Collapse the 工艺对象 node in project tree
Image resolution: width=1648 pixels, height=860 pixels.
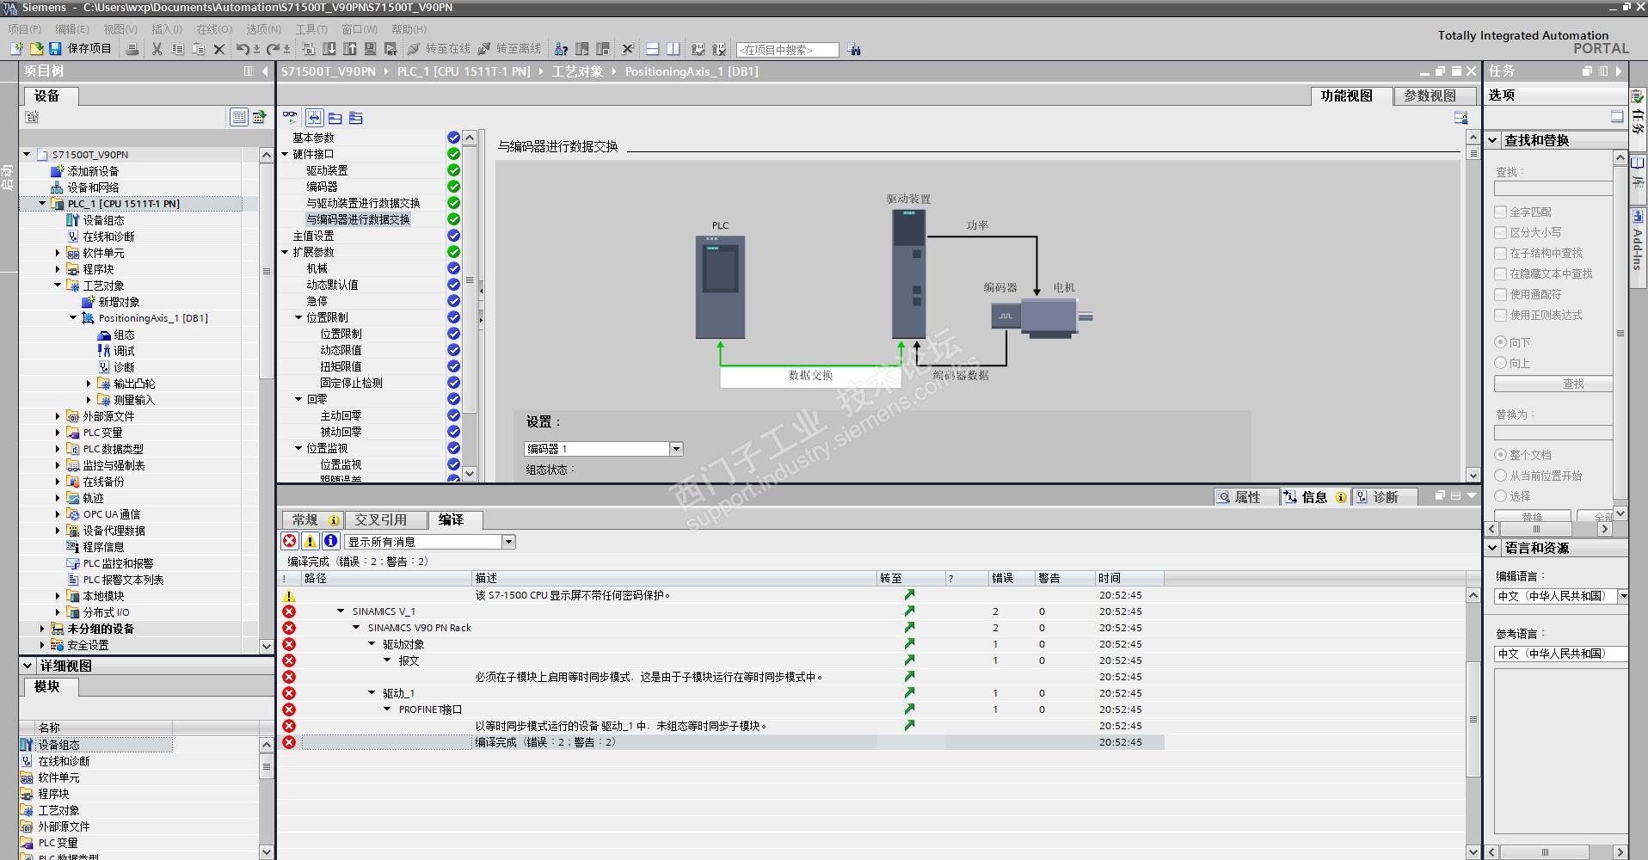click(x=58, y=286)
